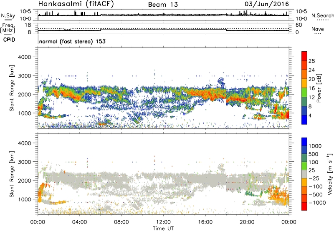Select the Beam 13 heading
This screenshot has width=334, height=231.
tap(163, 5)
